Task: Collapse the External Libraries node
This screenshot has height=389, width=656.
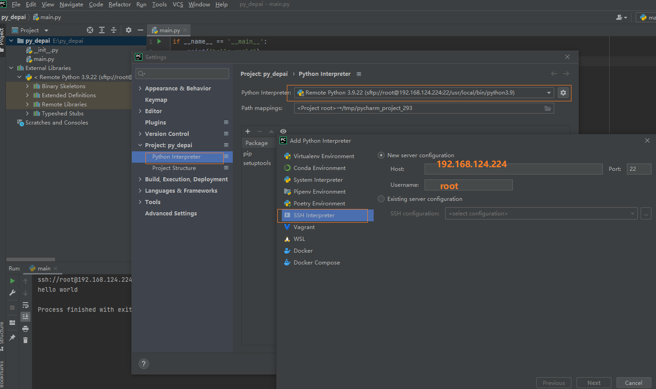Action: click(x=11, y=68)
